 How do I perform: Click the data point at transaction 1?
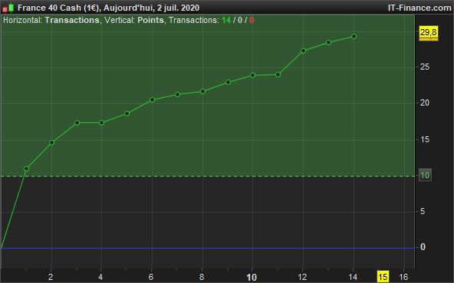tap(26, 168)
